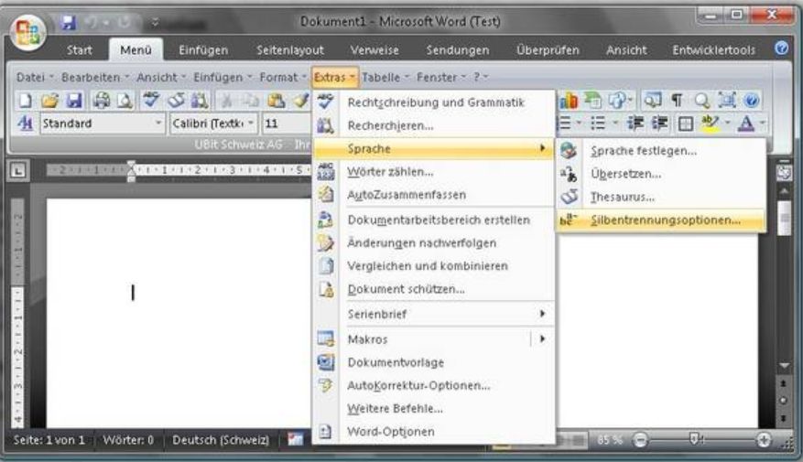Choose Silbentrennungsoptionen in submenu

click(661, 220)
